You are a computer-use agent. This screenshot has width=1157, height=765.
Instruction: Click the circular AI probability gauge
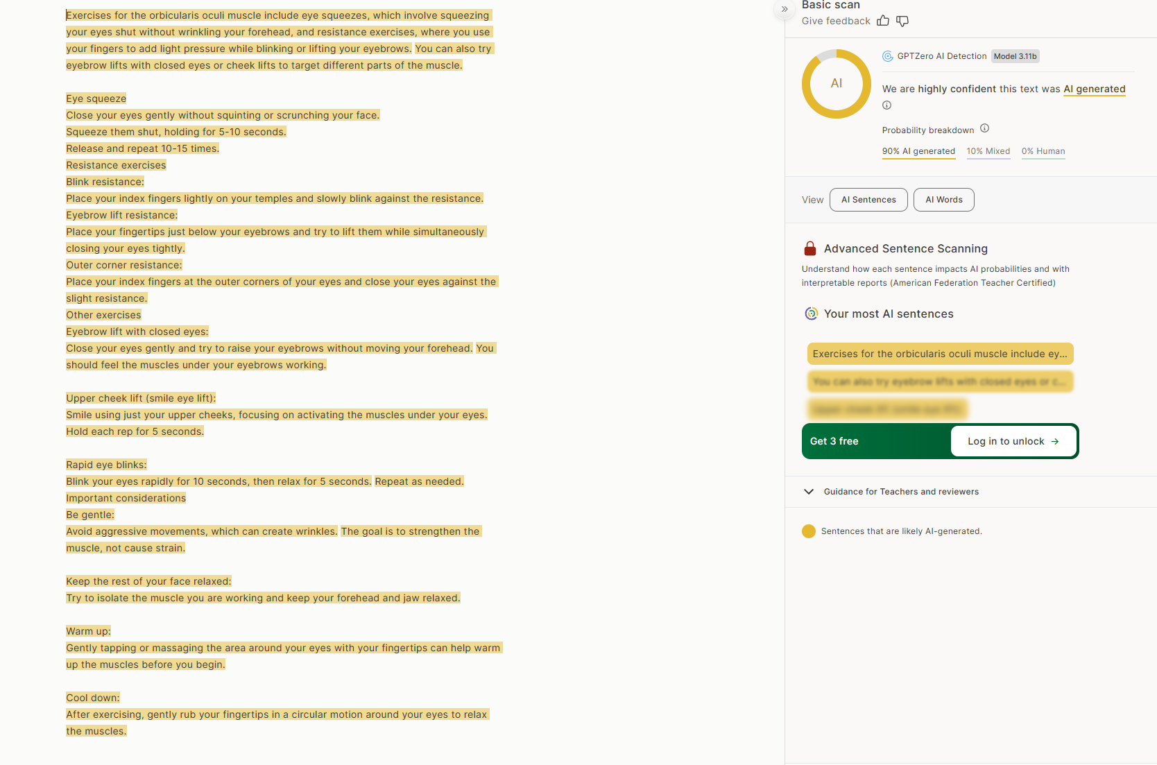tap(836, 84)
